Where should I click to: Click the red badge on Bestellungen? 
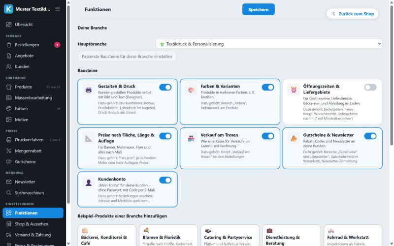[57, 45]
